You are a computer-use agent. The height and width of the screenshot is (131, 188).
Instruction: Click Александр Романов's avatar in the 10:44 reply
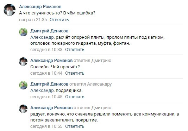pos(23,62)
